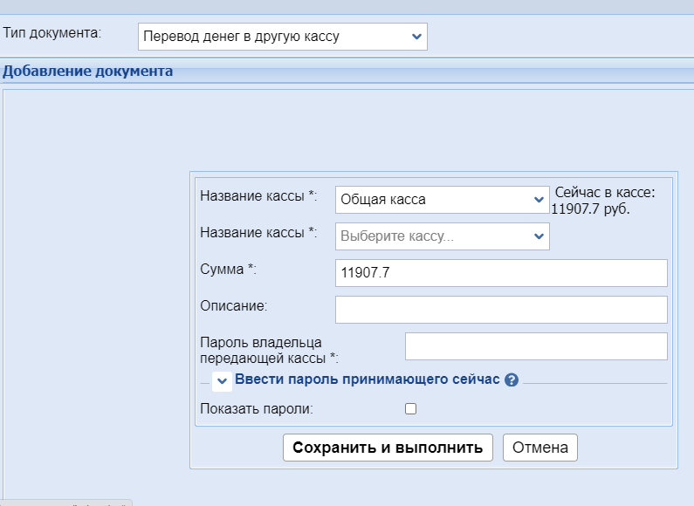Click the Добавление документа panel header
The height and width of the screenshot is (506, 694).
click(x=87, y=72)
